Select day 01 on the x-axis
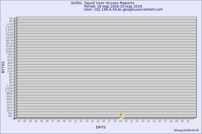The height and width of the screenshot is (134, 202). click(19, 121)
